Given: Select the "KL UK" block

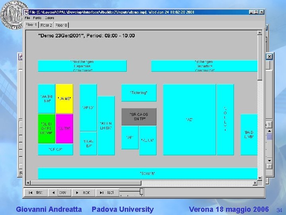Looking at the screenshot, I should (148, 141).
